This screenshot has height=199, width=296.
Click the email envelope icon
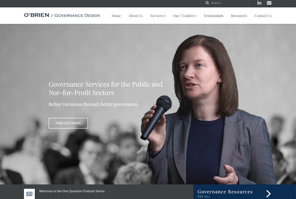point(269,3)
